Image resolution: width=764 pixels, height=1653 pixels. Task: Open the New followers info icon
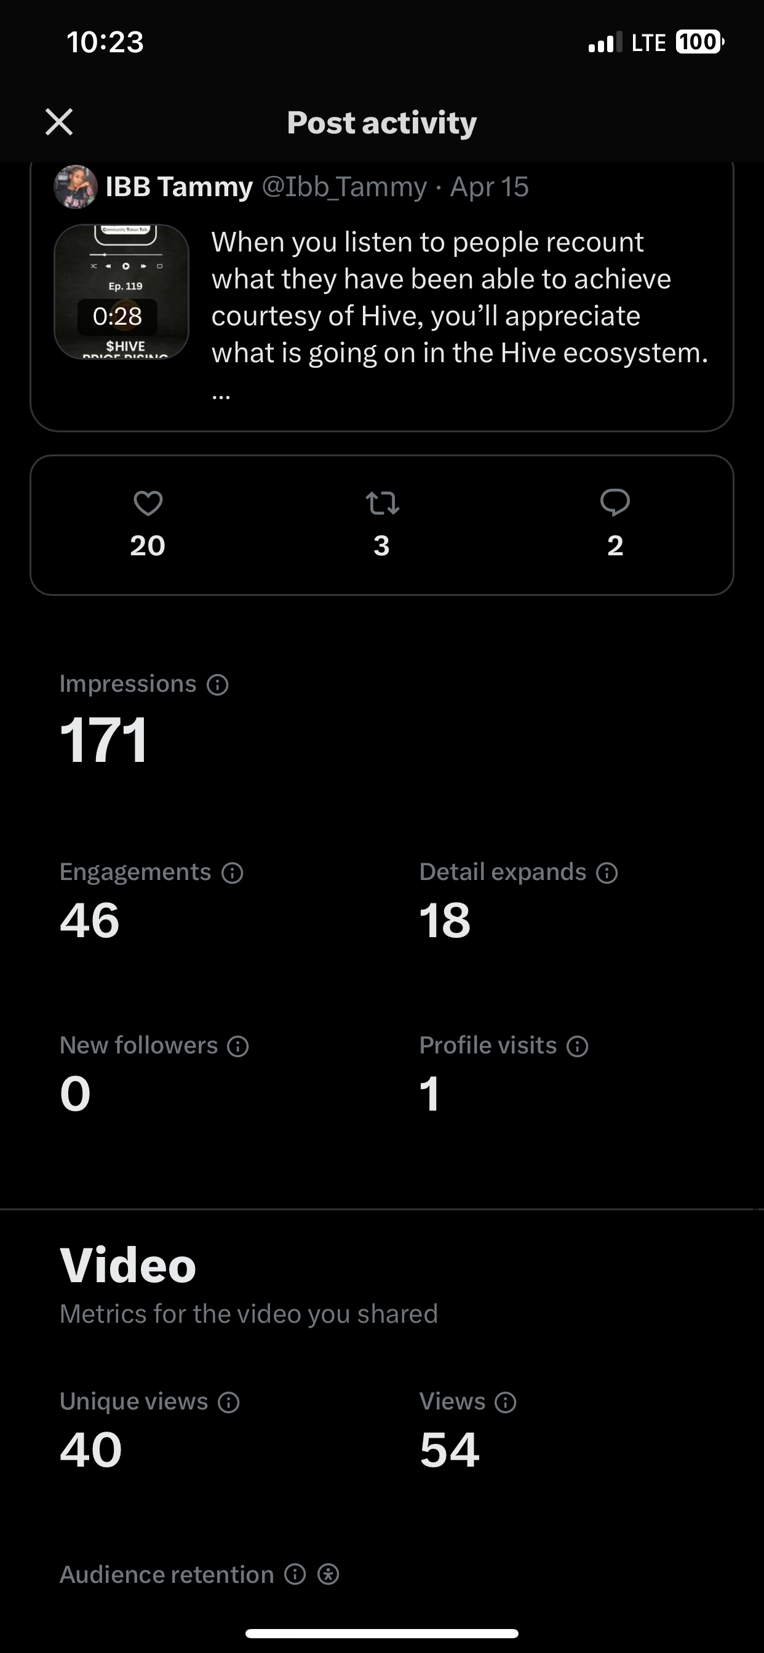click(x=238, y=1047)
